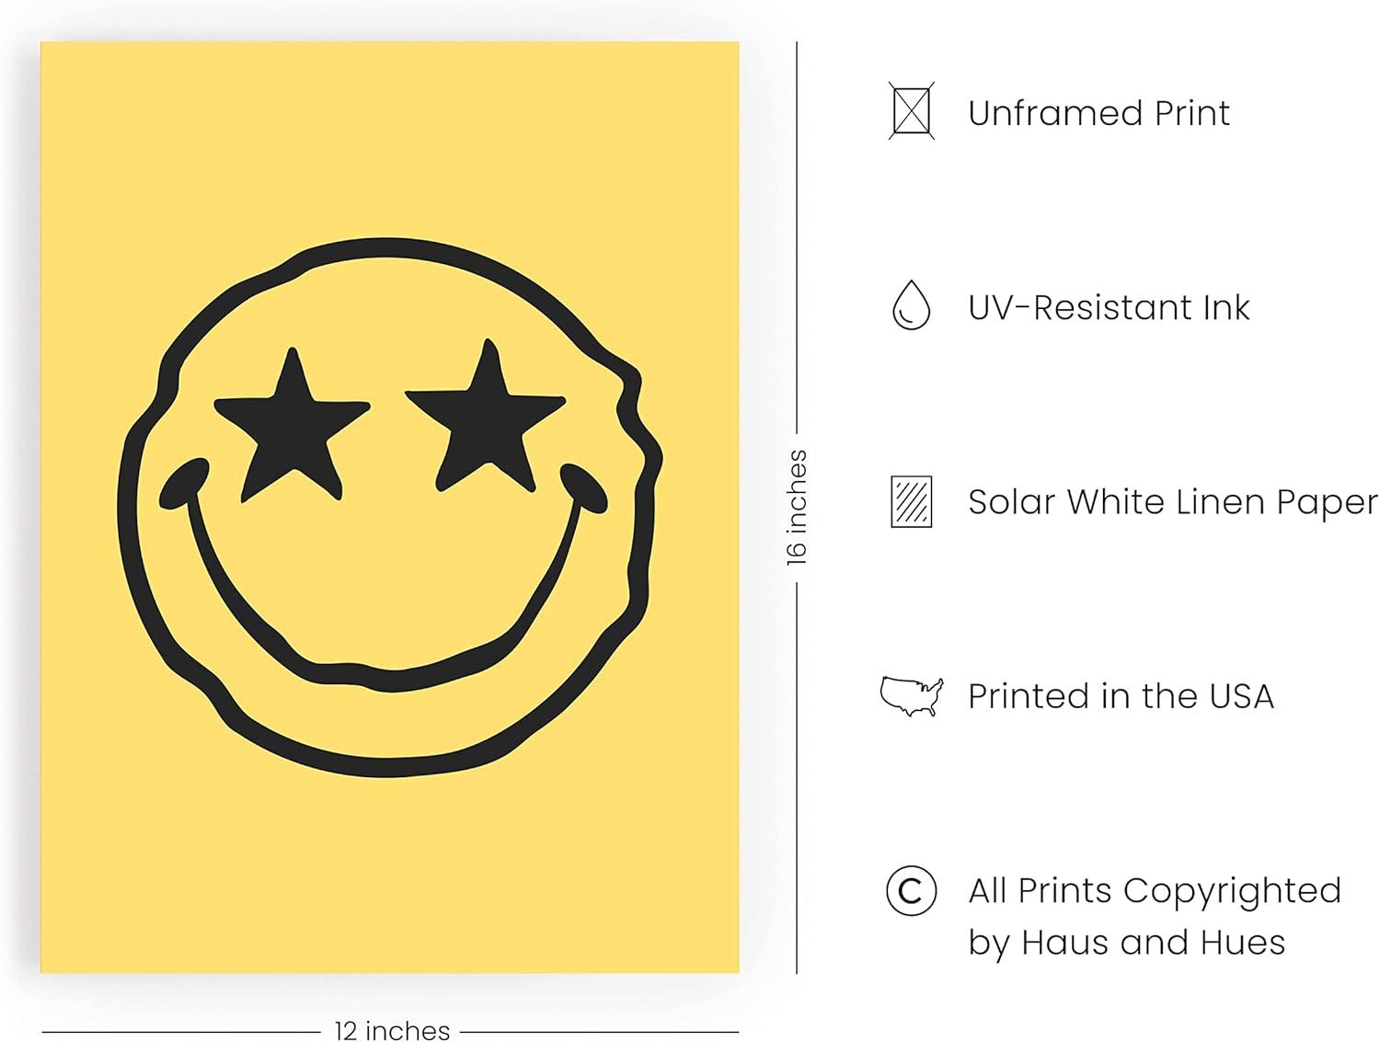Click the Solar White Linen Paper icon
Screen dimensions: 1380x1042
[911, 501]
